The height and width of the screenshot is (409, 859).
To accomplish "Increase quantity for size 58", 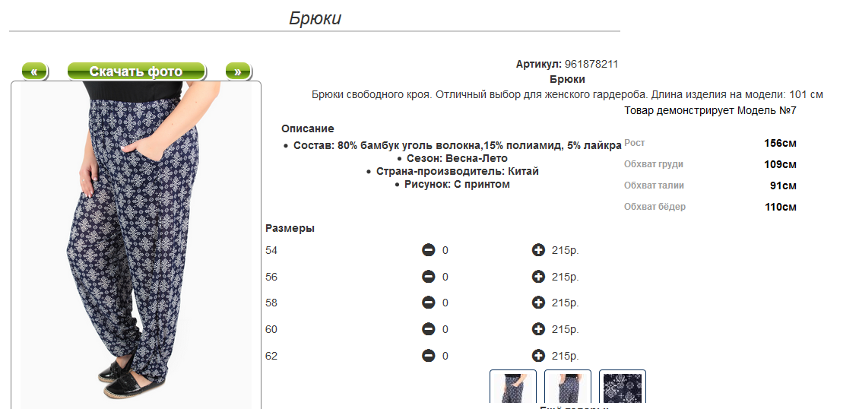I will click(538, 303).
